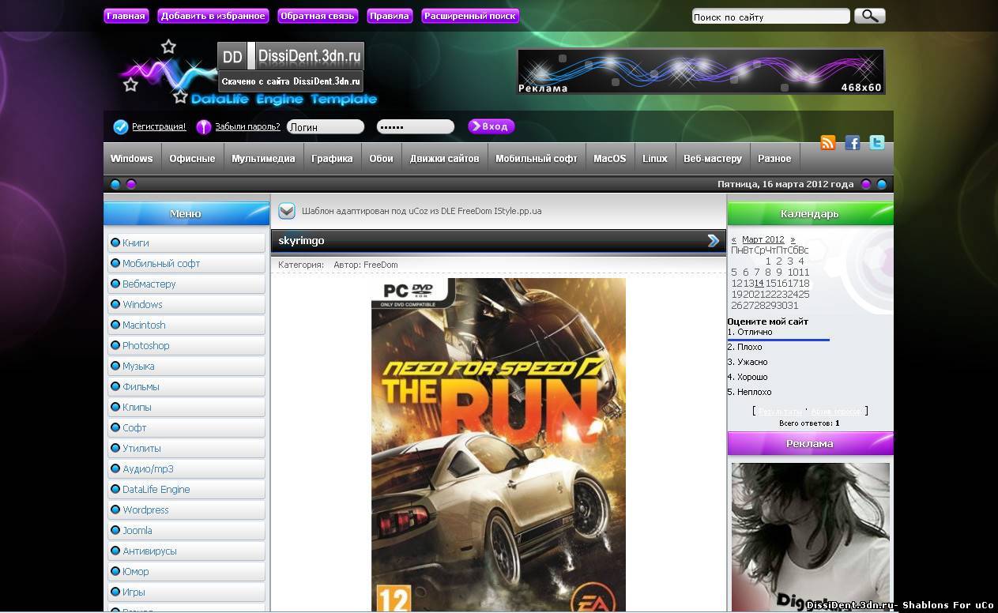
Task: Open the skyrimgo post title
Action: tap(301, 240)
